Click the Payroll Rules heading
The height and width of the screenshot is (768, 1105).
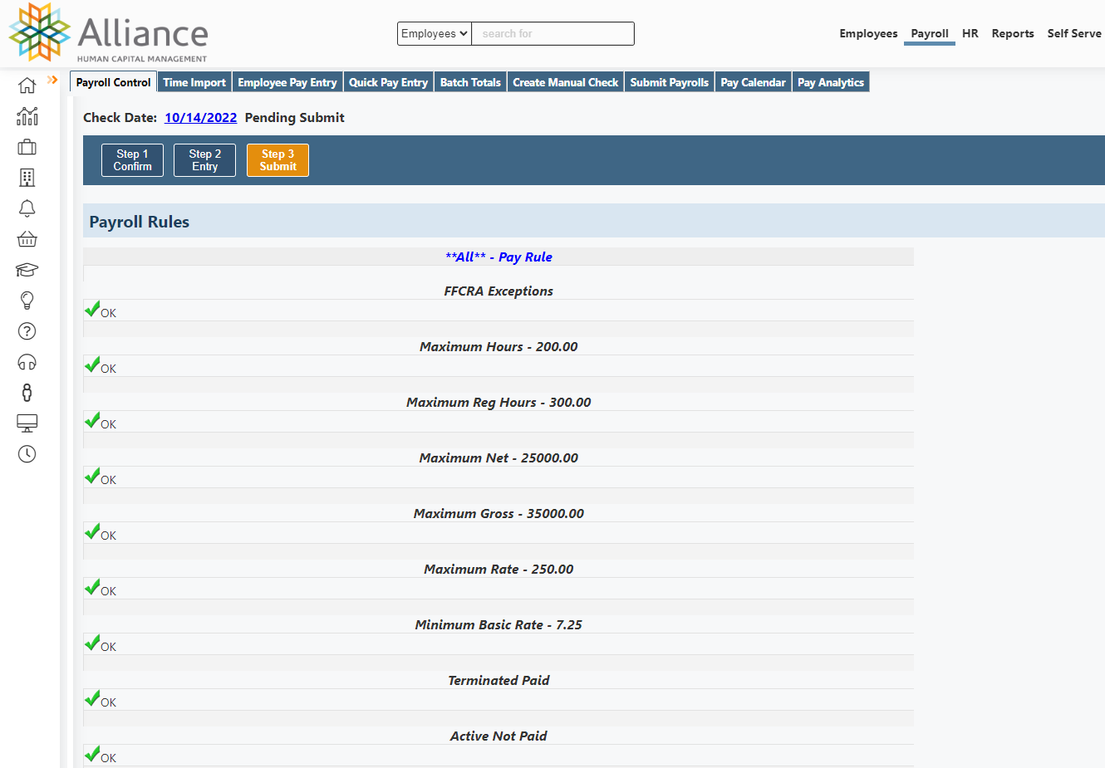point(140,222)
